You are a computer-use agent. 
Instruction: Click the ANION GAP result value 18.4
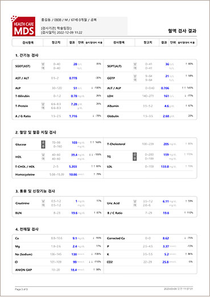[73, 270]
